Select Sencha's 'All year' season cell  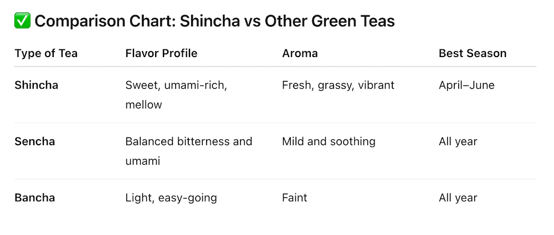coord(458,141)
